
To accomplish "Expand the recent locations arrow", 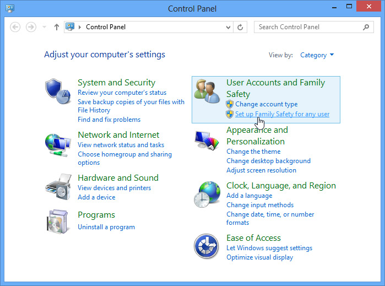I will click(x=44, y=27).
